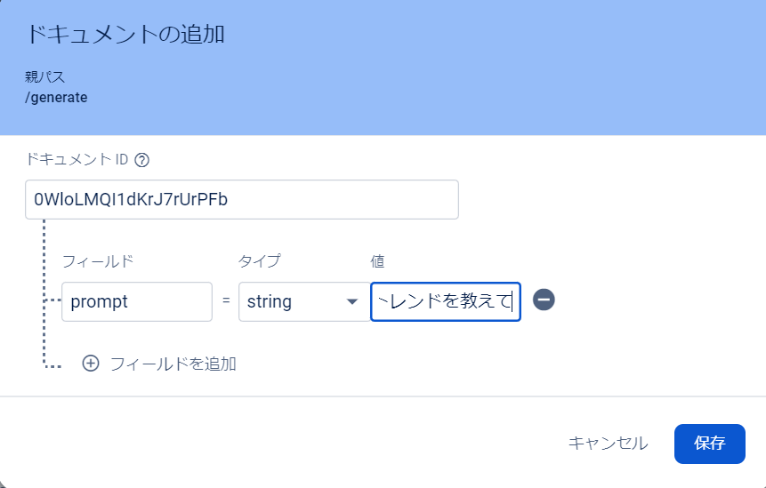Image resolution: width=766 pixels, height=488 pixels.
Task: Click the equals sign between prompt and string
Action: tap(226, 300)
